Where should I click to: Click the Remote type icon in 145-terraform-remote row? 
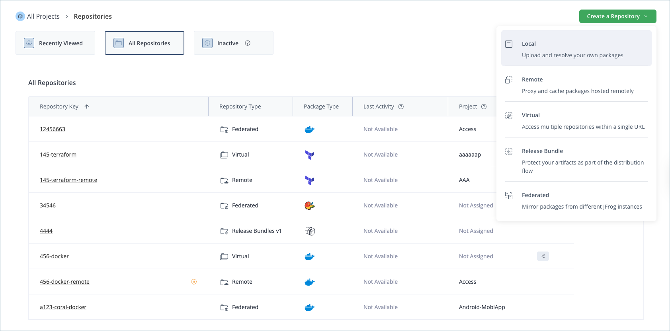225,180
